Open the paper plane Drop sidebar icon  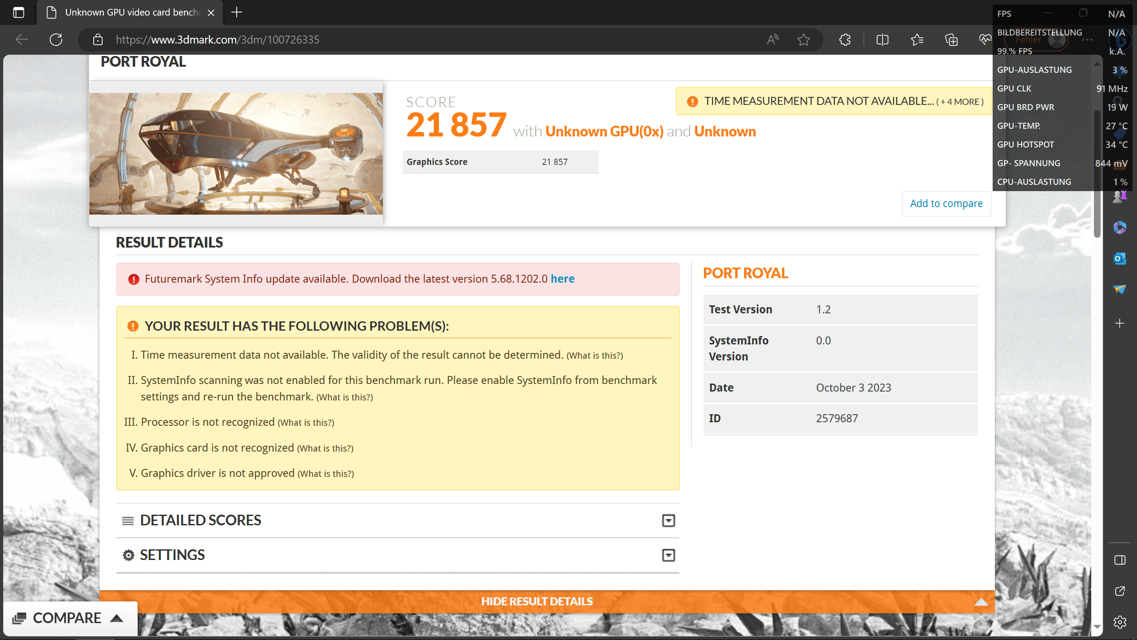[1120, 289]
